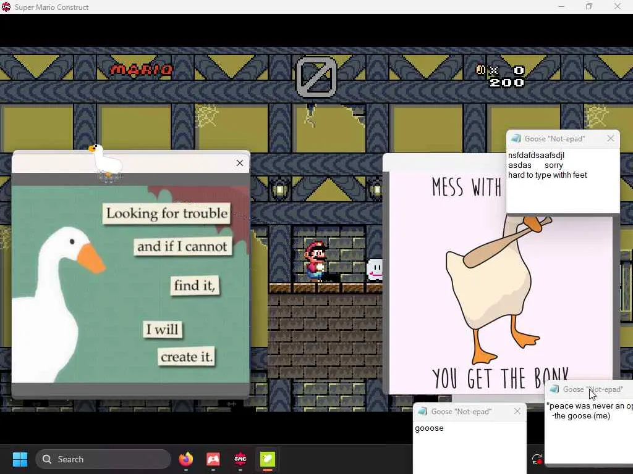
Task: Click "hard to type withh feet" text line
Action: 548,175
